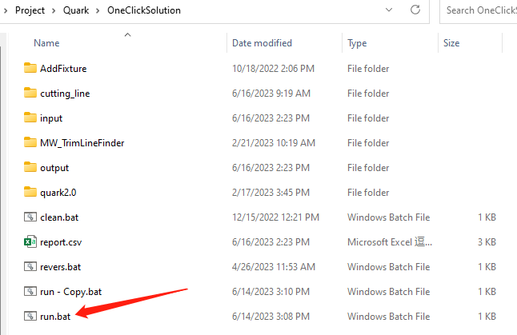517x335 pixels.
Task: Select the MW_TrimLineFinder folder icon
Action: 30,143
